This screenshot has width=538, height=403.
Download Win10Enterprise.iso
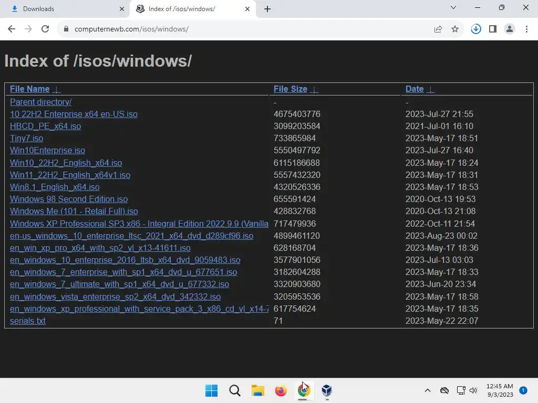pos(48,151)
